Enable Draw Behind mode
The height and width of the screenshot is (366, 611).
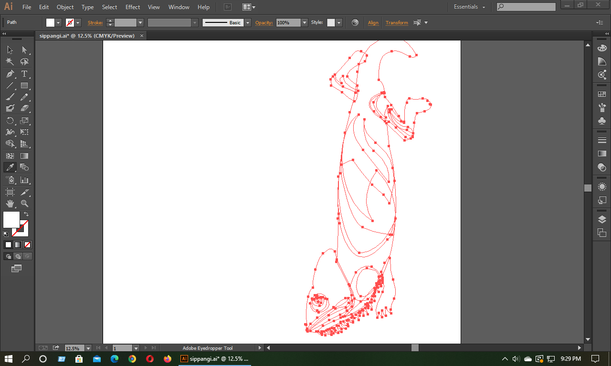(x=18, y=256)
